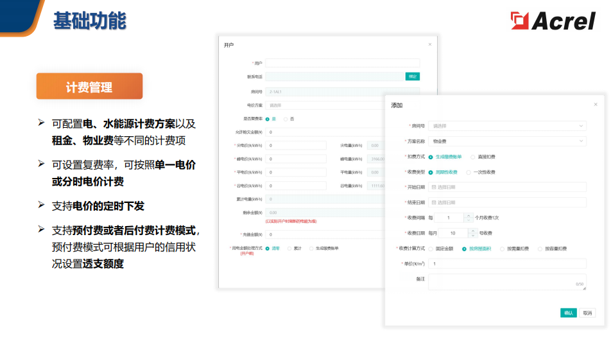Click the red note under 剩余金额 field
The width and height of the screenshot is (611, 343).
291,222
